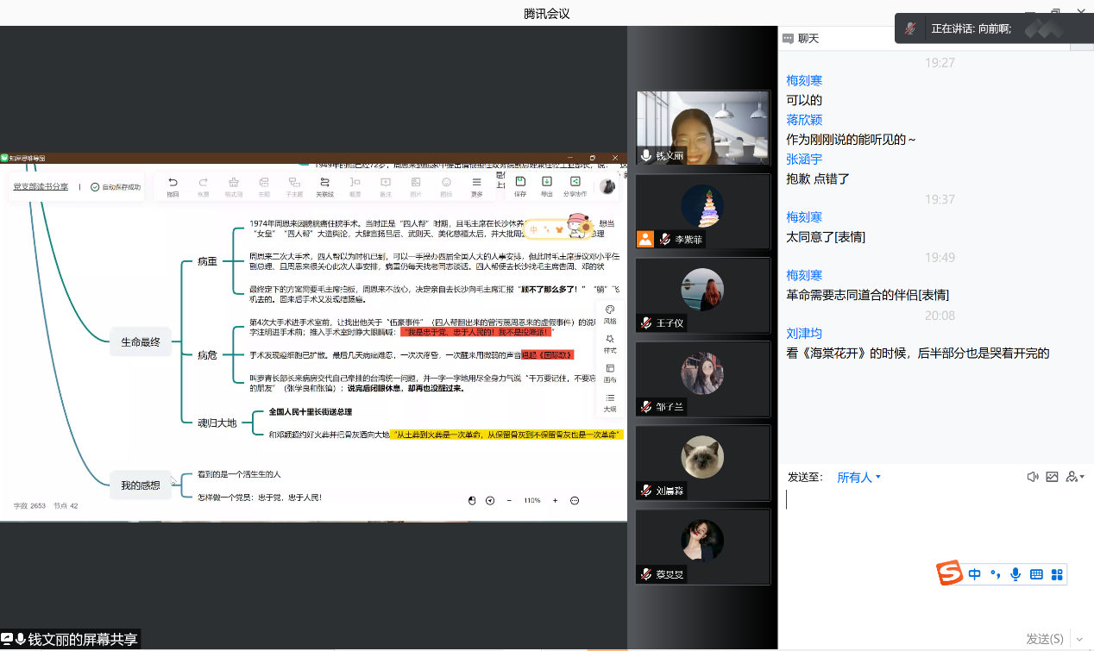Screen dimensions: 1094x651
Task: Click the 撤回 undo icon in mind map toolbar
Action: click(x=173, y=184)
